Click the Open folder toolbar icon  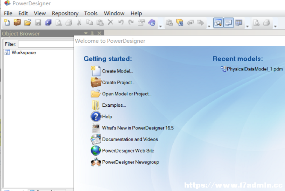point(28,23)
